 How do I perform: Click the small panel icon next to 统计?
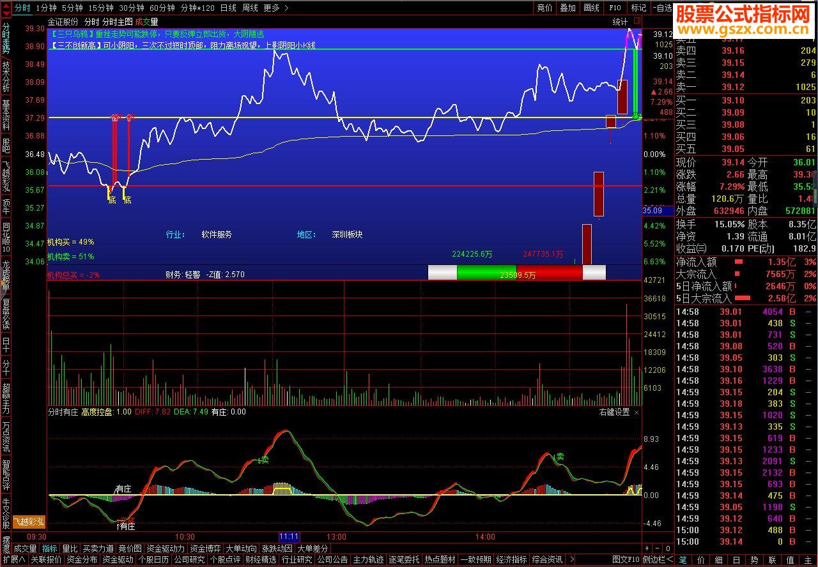(636, 22)
